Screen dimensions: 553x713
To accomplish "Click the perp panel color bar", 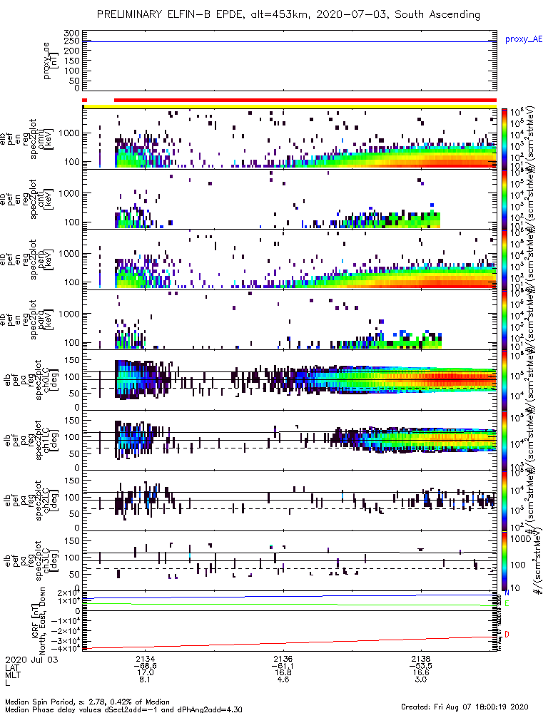I will [504, 260].
